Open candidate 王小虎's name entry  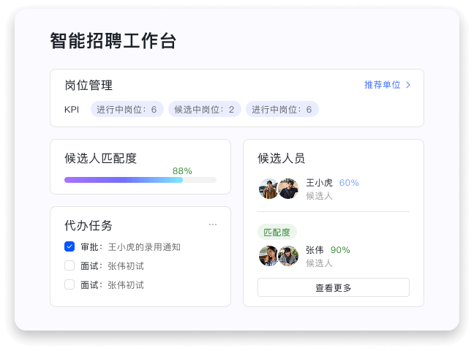[319, 183]
